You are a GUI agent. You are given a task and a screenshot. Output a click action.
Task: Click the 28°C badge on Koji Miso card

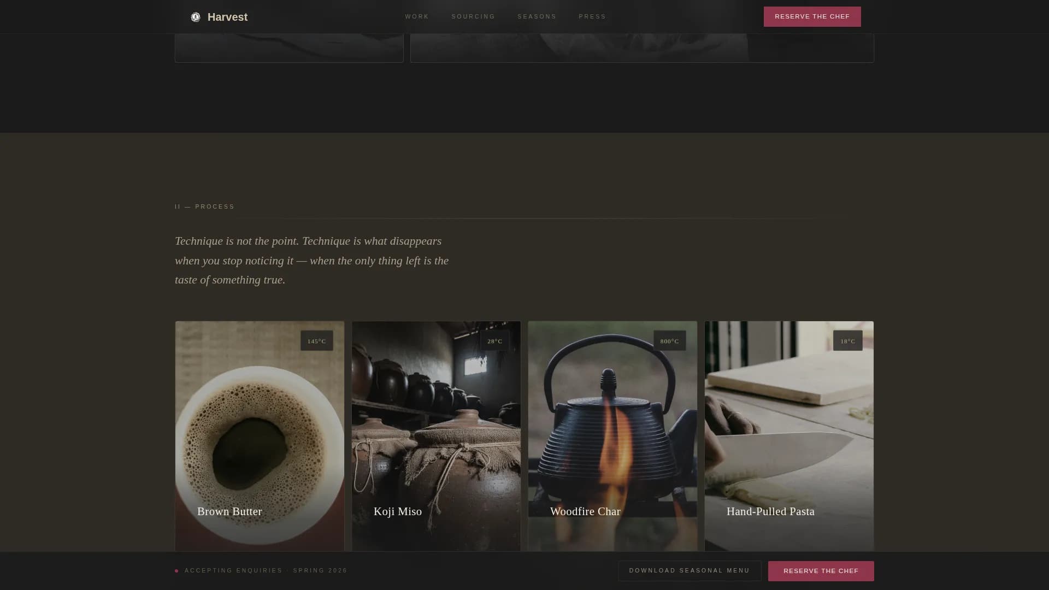click(494, 340)
